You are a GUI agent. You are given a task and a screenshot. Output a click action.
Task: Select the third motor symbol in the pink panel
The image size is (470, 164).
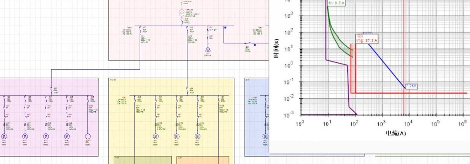click(46, 136)
